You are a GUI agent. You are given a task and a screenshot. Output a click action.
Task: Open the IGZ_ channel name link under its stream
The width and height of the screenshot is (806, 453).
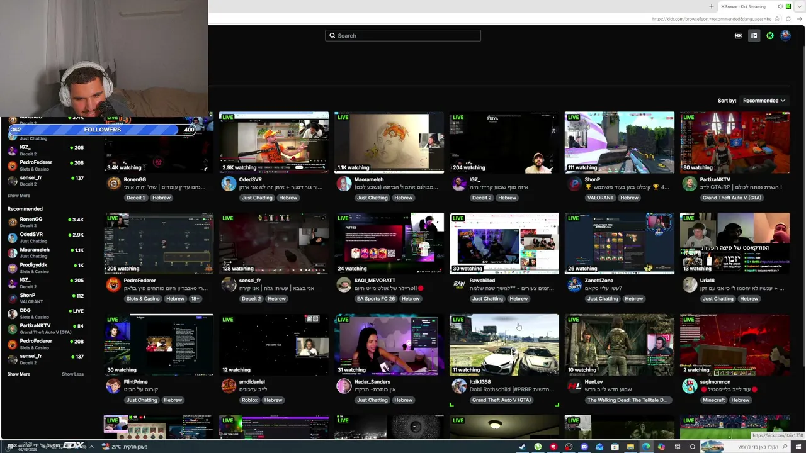click(475, 179)
